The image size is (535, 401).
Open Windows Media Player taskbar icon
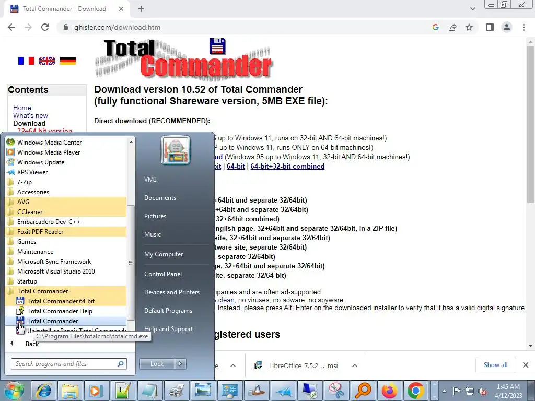click(96, 391)
